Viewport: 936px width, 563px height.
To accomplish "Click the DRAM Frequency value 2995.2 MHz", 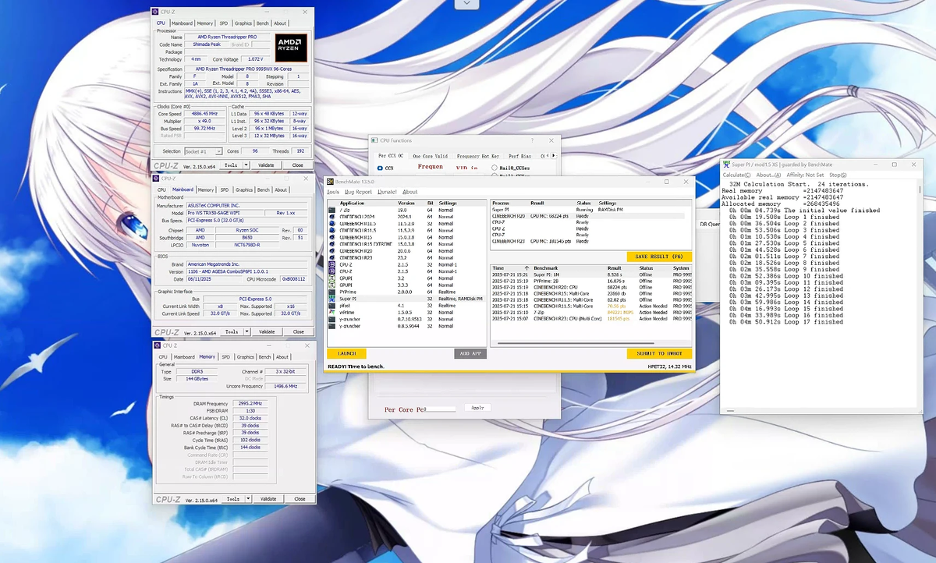I will tap(249, 403).
